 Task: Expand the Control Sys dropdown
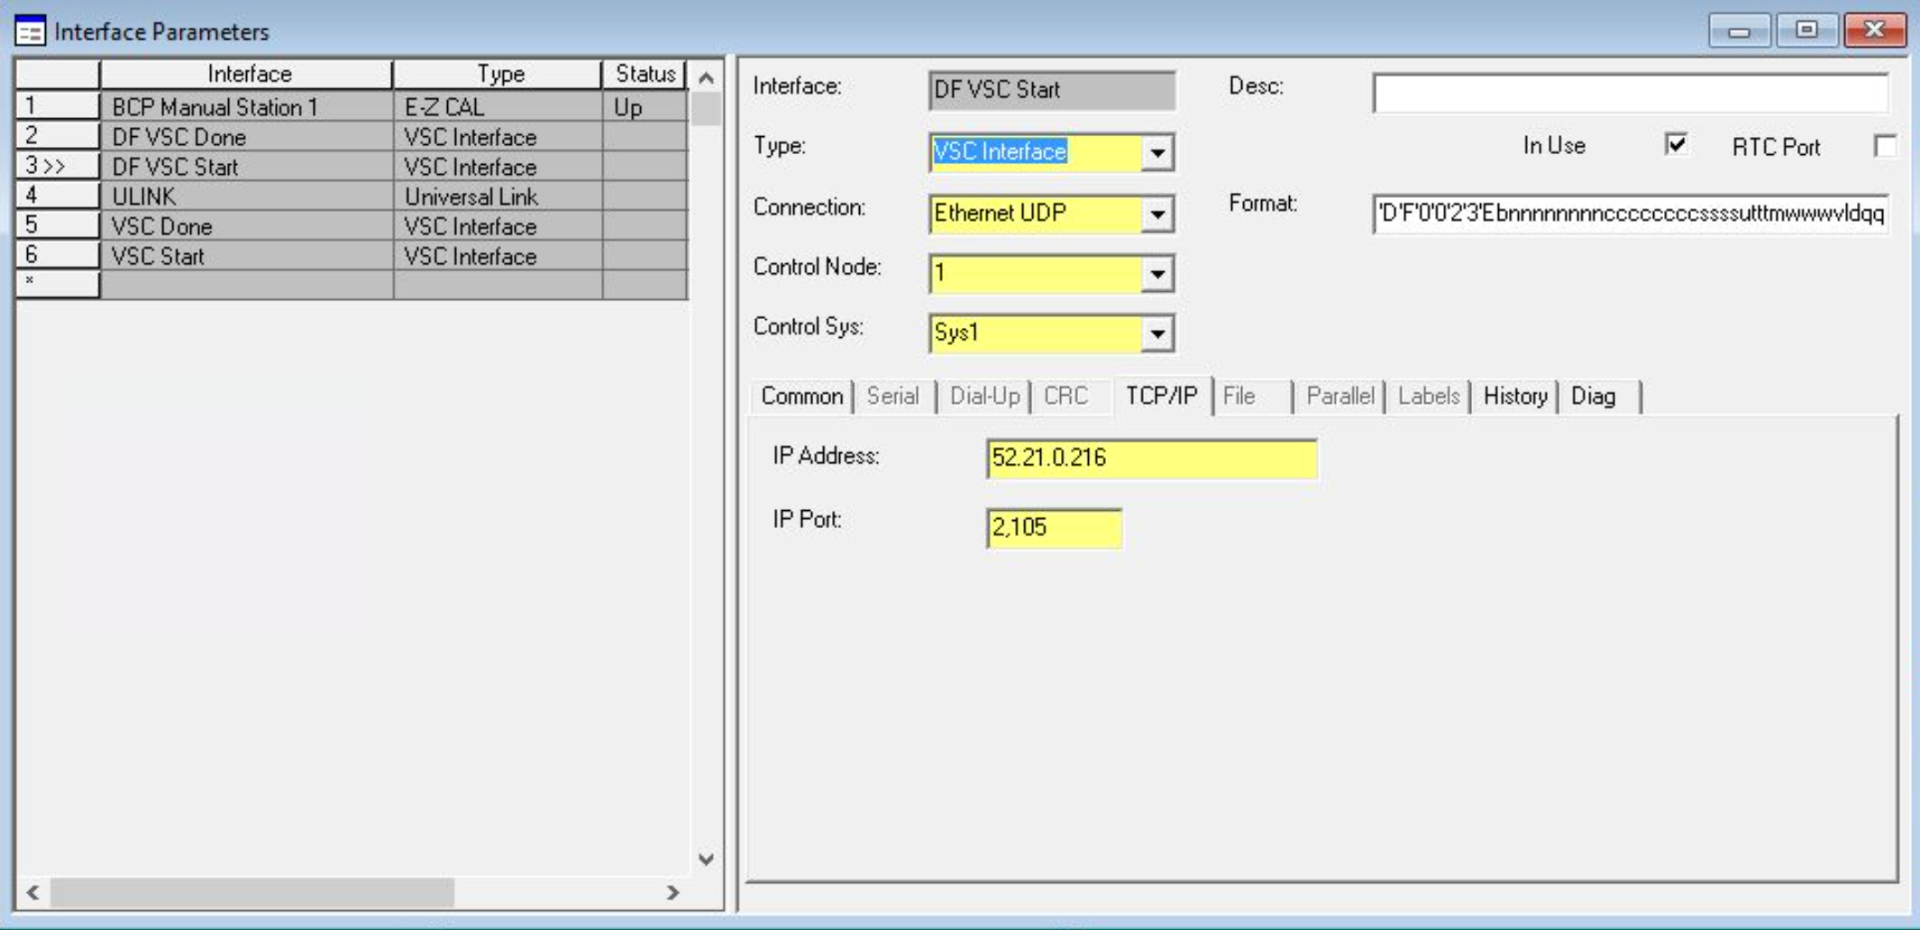1157,334
